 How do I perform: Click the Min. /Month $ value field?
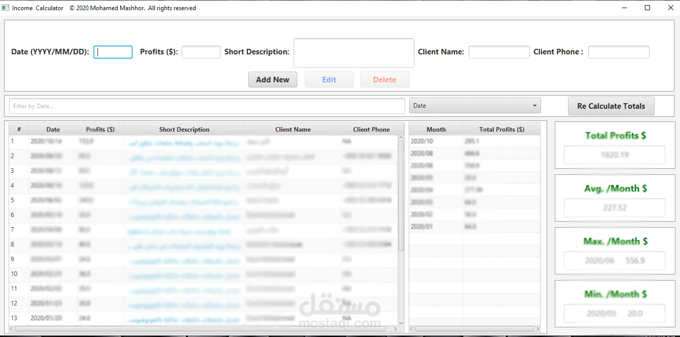[x=615, y=314]
